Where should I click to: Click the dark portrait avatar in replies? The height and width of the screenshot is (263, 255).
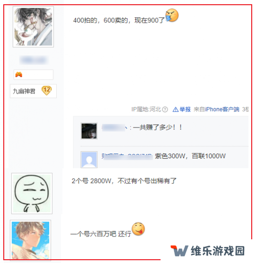click(89, 131)
